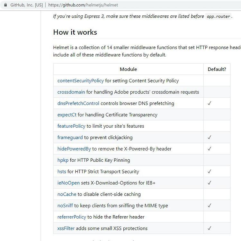
Task: Click 'GitHub, Inc. [US]' certificate label
Action: pyautogui.click(x=26, y=5)
